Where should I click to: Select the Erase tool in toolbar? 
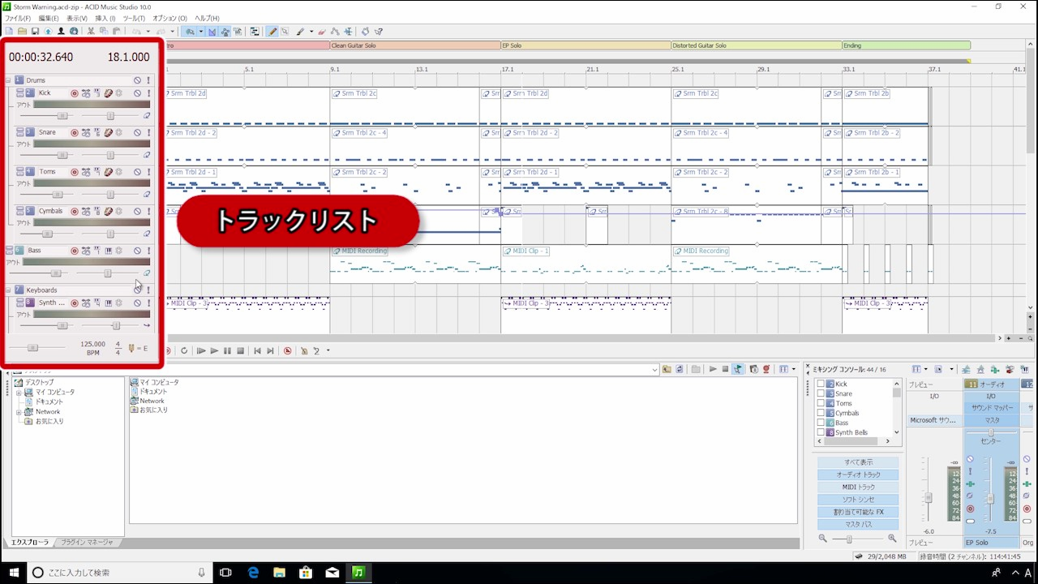pyautogui.click(x=322, y=32)
